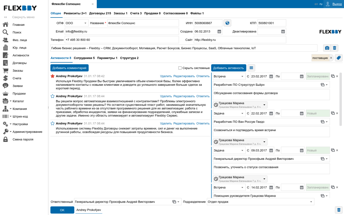Viewport: 344px width, 215px height.
Task: Remove the 22.02.2017 Задача with its x
Action: 337,113
